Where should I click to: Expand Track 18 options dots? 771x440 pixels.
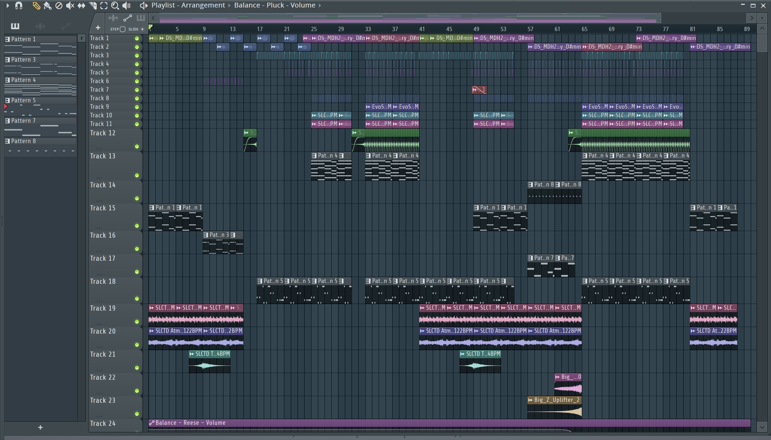(x=99, y=301)
